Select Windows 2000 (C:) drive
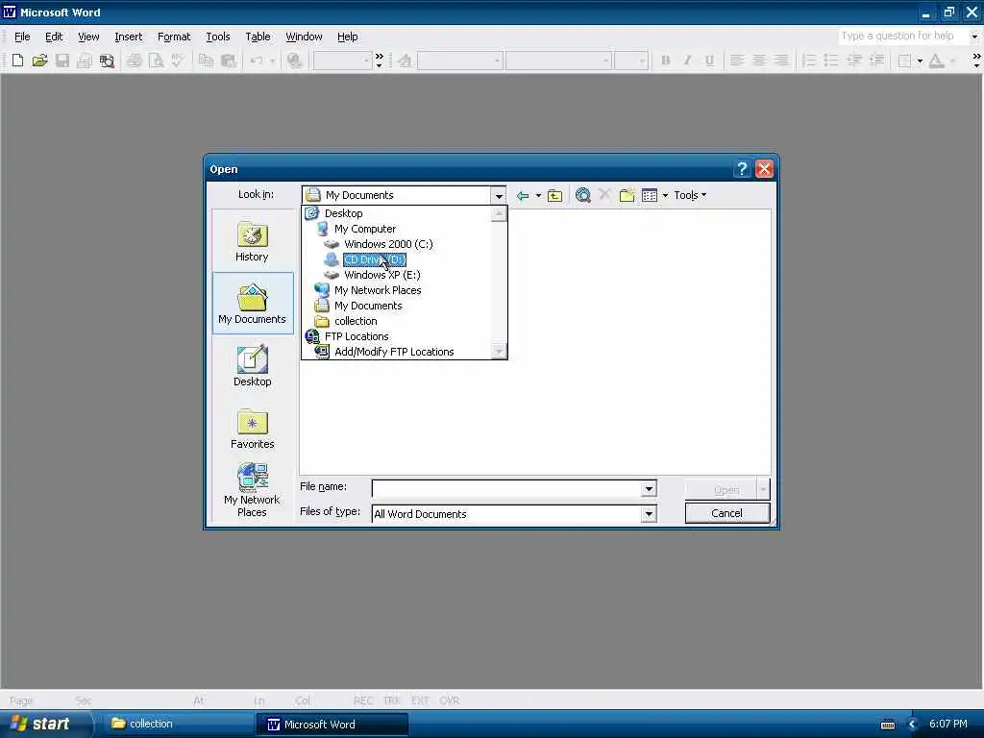 coord(388,244)
